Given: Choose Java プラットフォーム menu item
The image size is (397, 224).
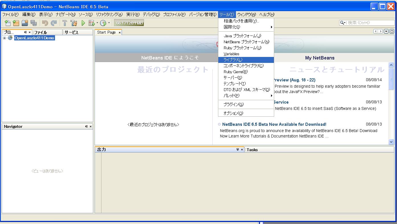Looking at the screenshot, I should 246,36.
